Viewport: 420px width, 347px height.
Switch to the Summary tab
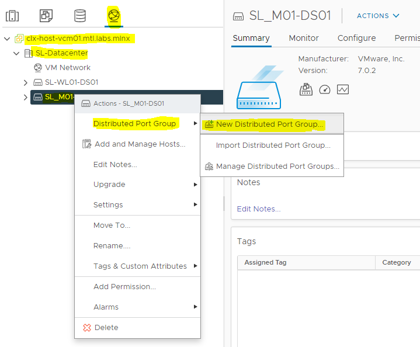251,38
